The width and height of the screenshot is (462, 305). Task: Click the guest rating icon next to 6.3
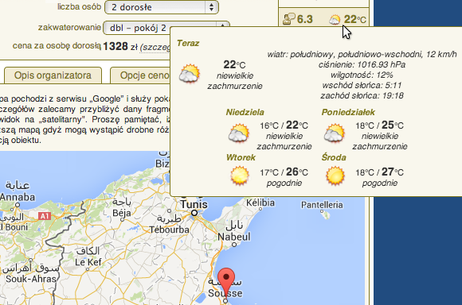point(288,19)
